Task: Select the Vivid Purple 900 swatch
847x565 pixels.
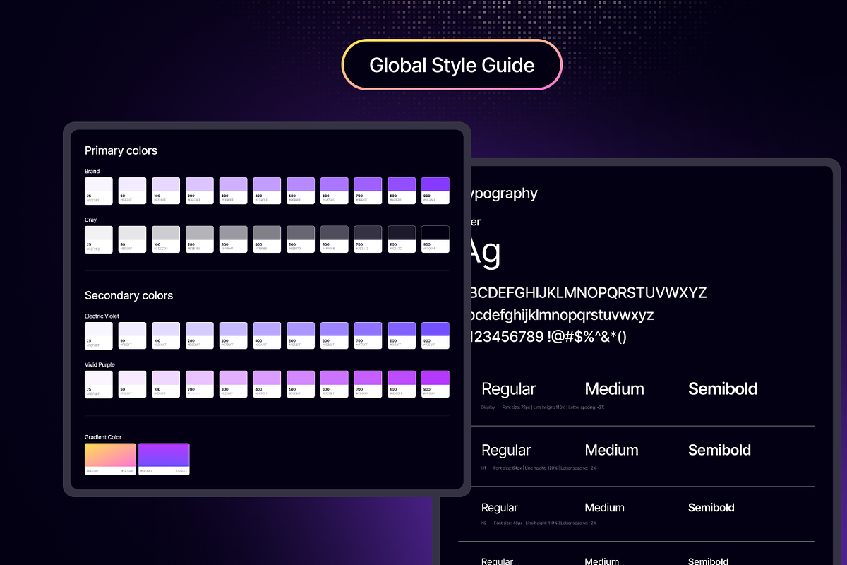Action: 435,384
